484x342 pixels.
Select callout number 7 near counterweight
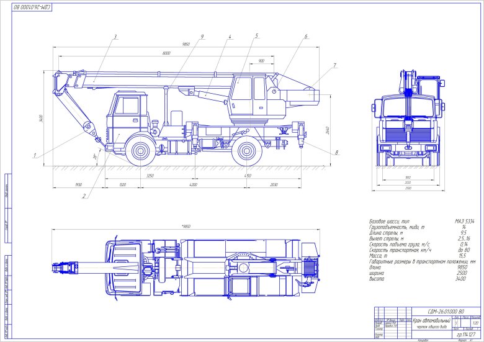tap(334, 65)
